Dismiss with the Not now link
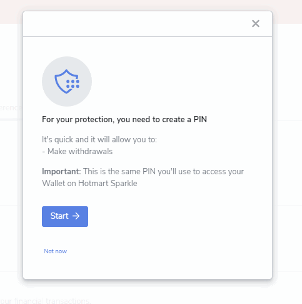 55,251
